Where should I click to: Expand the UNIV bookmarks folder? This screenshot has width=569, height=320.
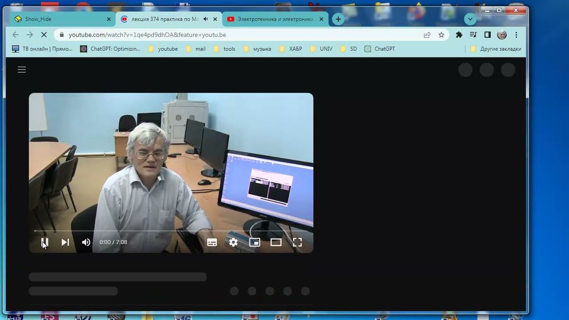[x=321, y=49]
